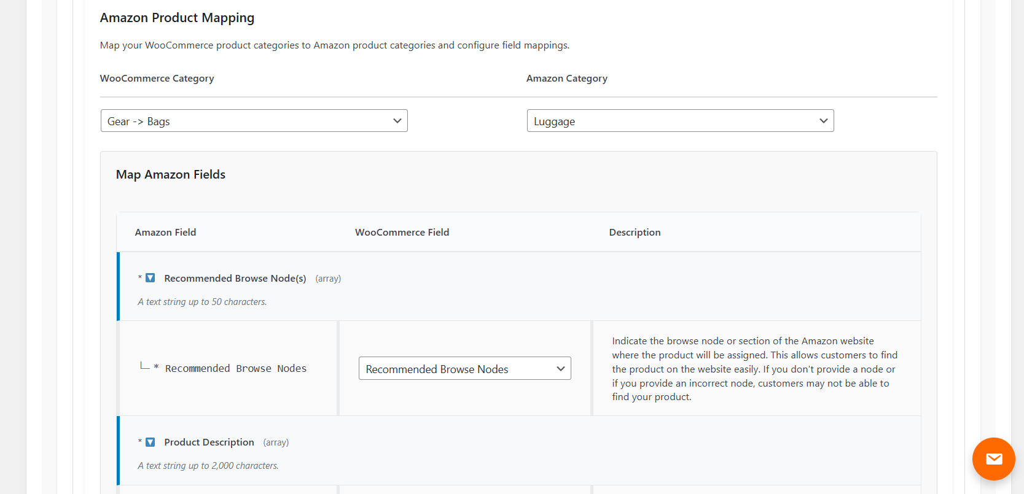Image resolution: width=1024 pixels, height=494 pixels.
Task: Click the WooCommerce Category column label
Action: pos(157,79)
